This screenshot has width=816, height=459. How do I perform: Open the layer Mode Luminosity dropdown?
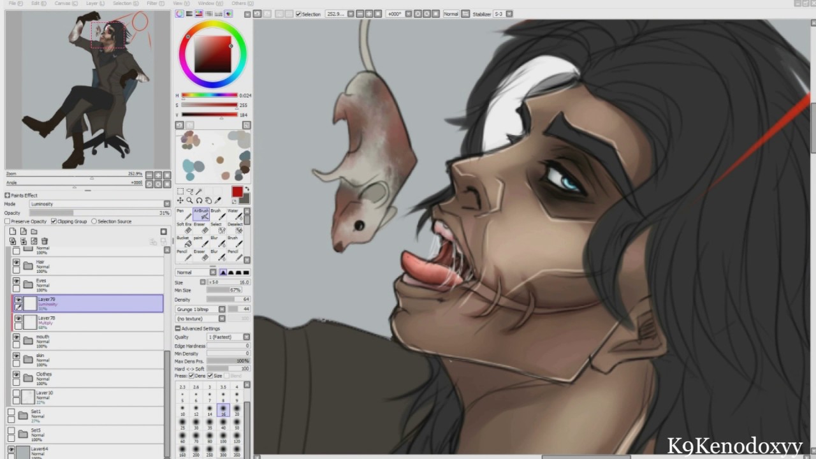(x=100, y=204)
